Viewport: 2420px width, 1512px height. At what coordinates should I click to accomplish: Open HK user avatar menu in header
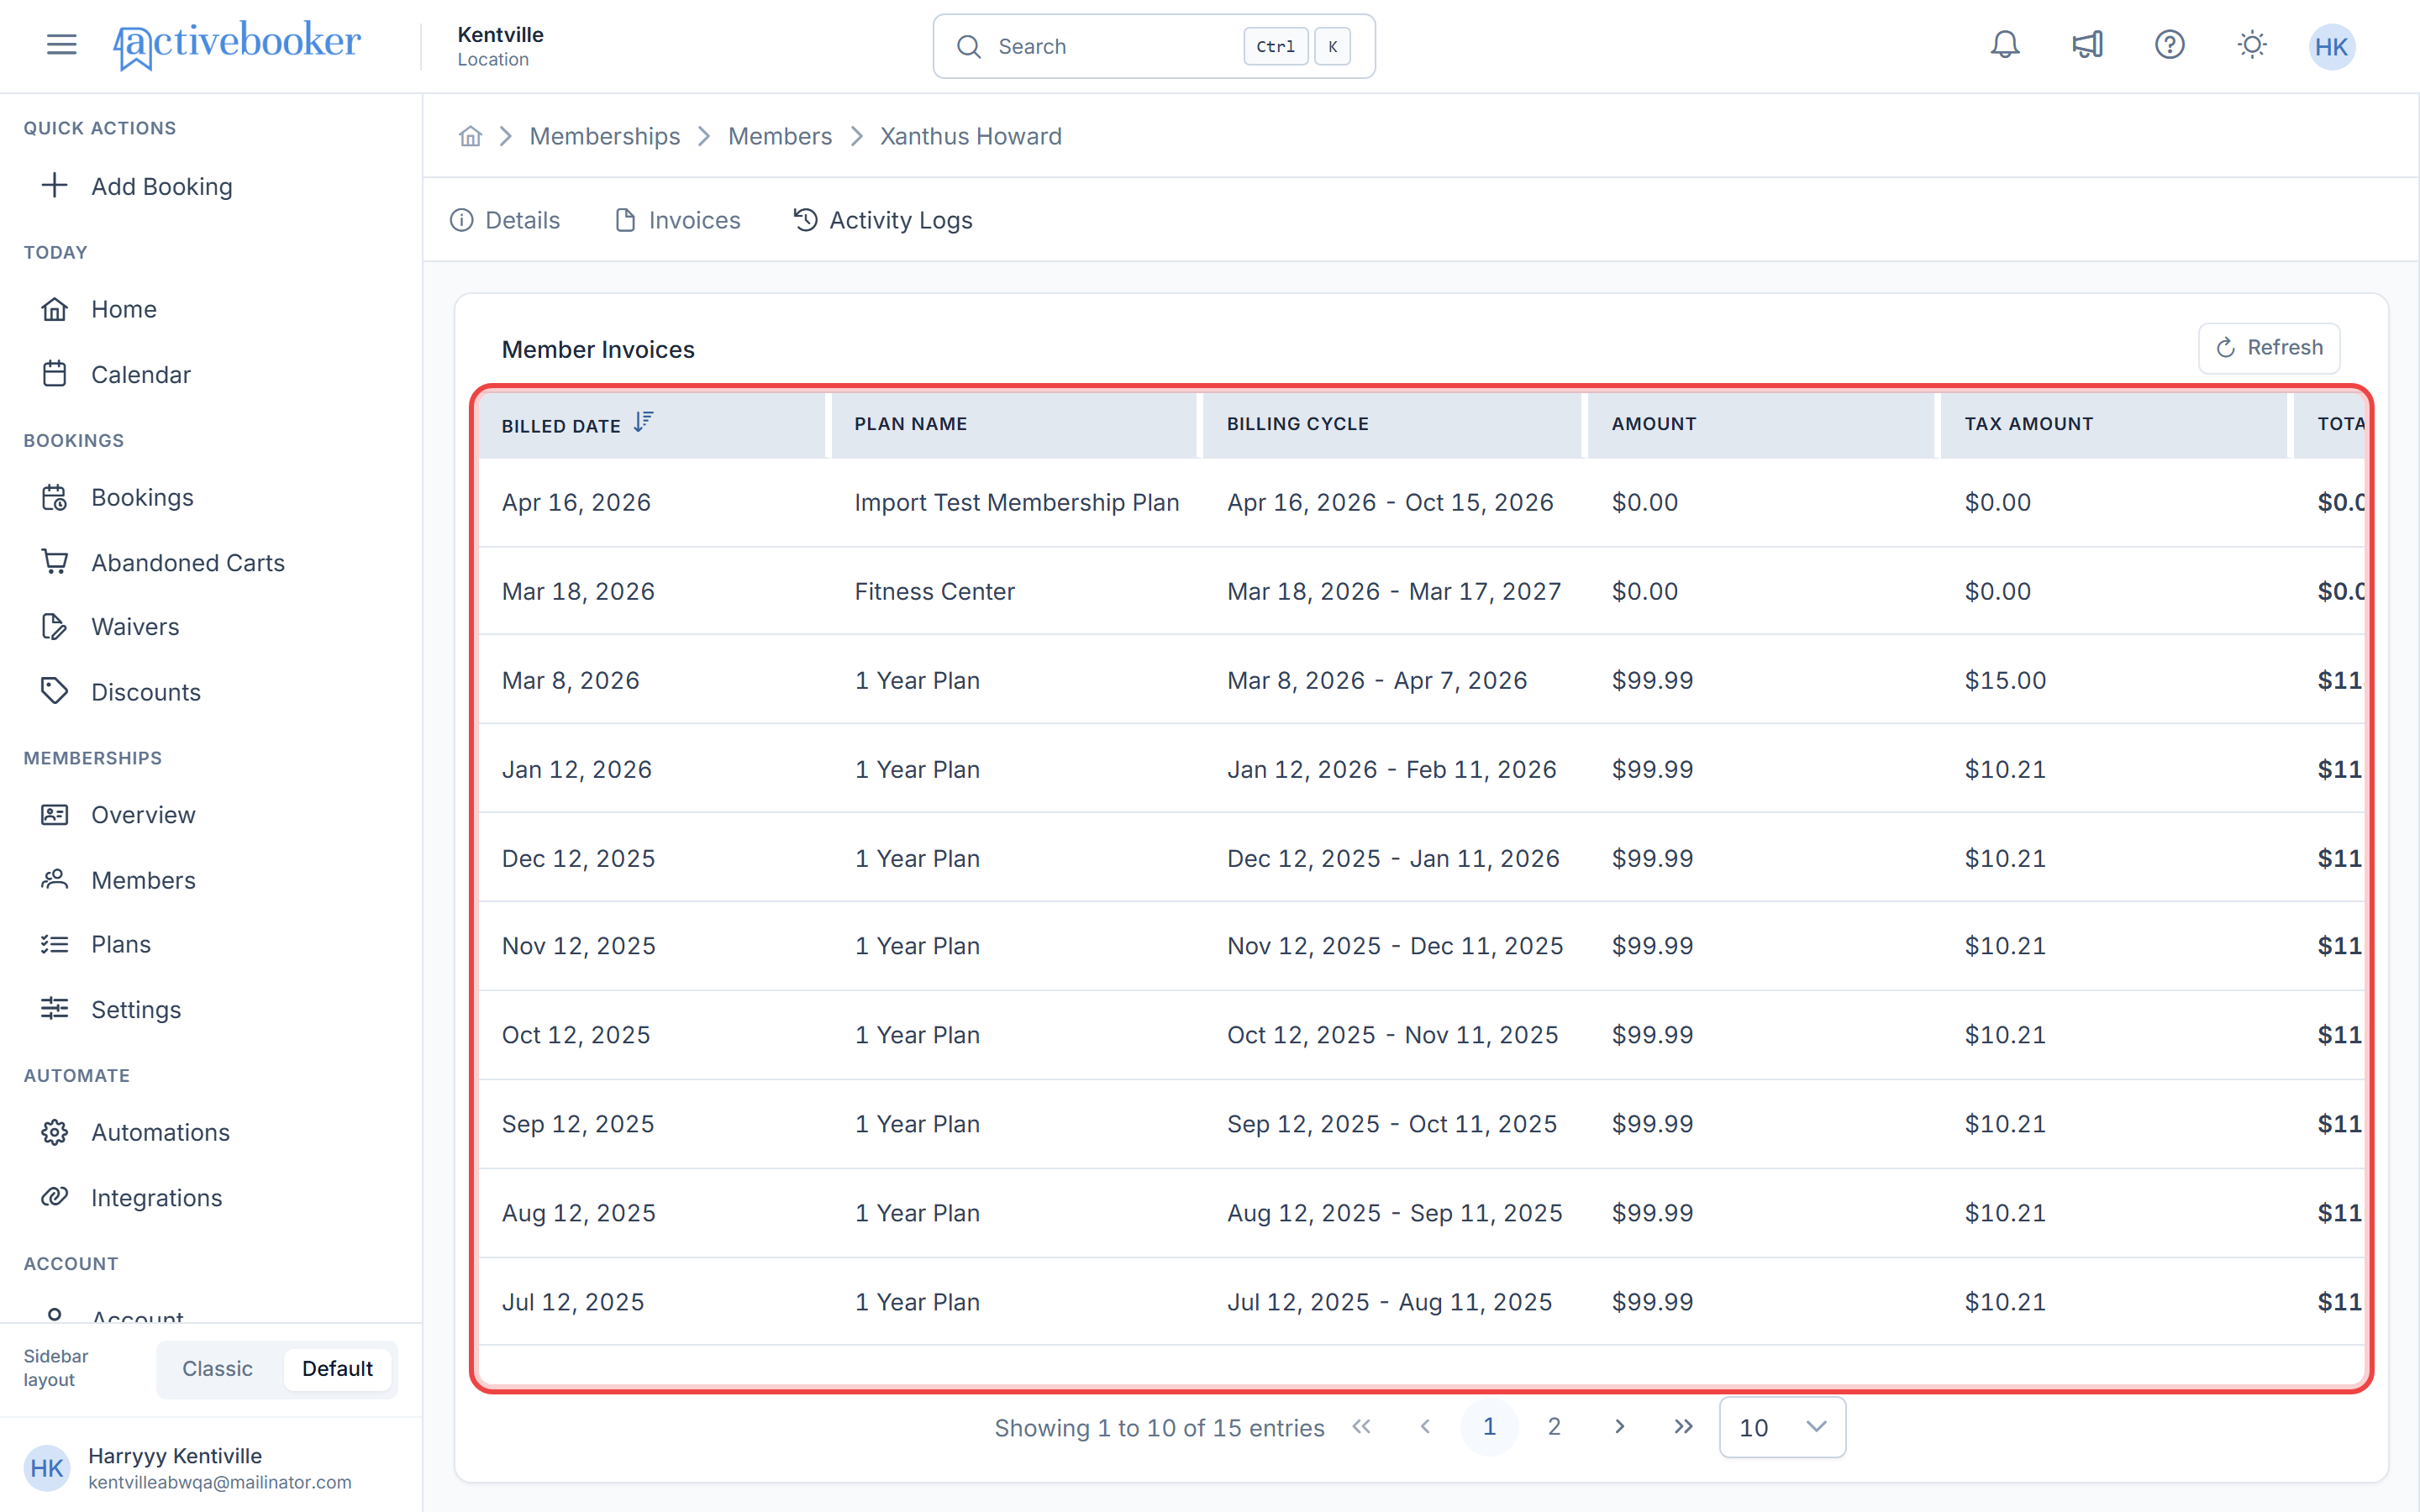[x=2331, y=46]
